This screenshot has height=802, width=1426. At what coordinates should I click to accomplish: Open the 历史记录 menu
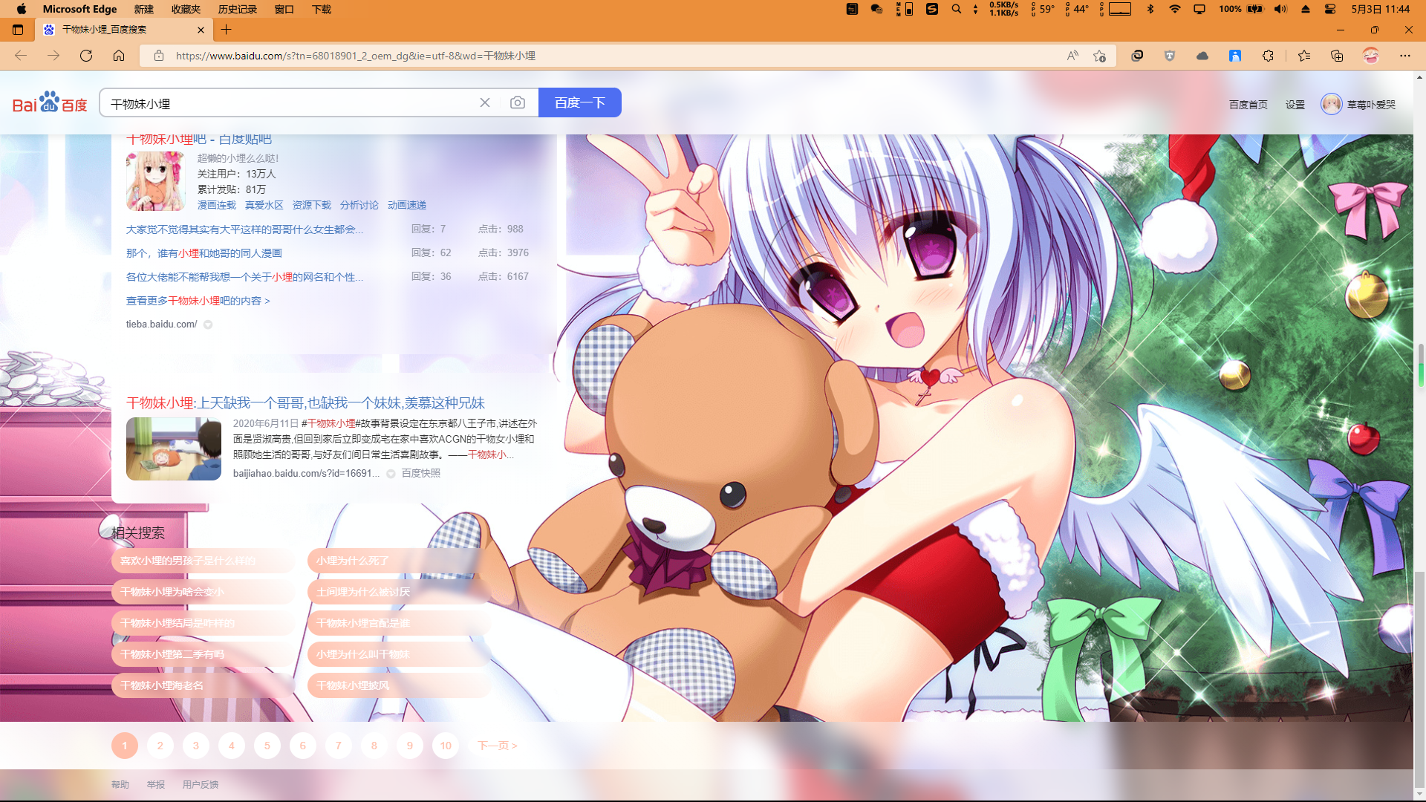click(238, 9)
